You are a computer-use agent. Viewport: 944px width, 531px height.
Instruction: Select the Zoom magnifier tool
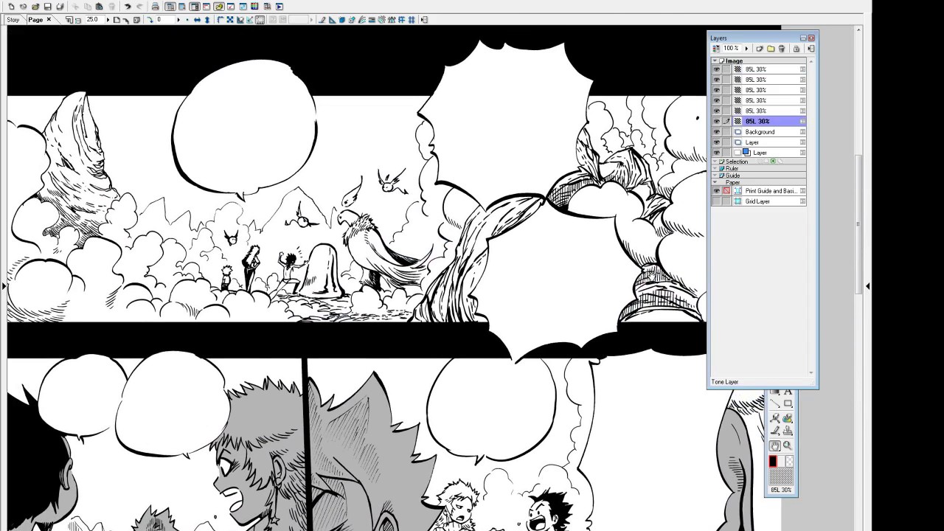point(787,445)
